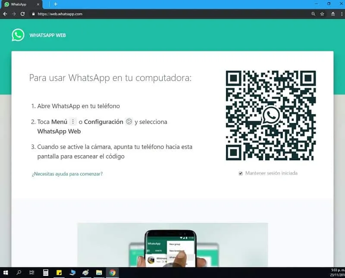Open Sticky Notes from the taskbar
Screen dimensions: 345x278
pos(59,272)
